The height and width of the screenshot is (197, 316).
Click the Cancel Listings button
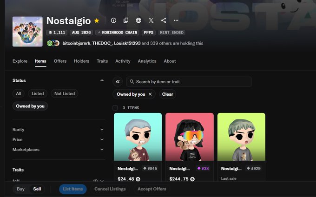[110, 189]
